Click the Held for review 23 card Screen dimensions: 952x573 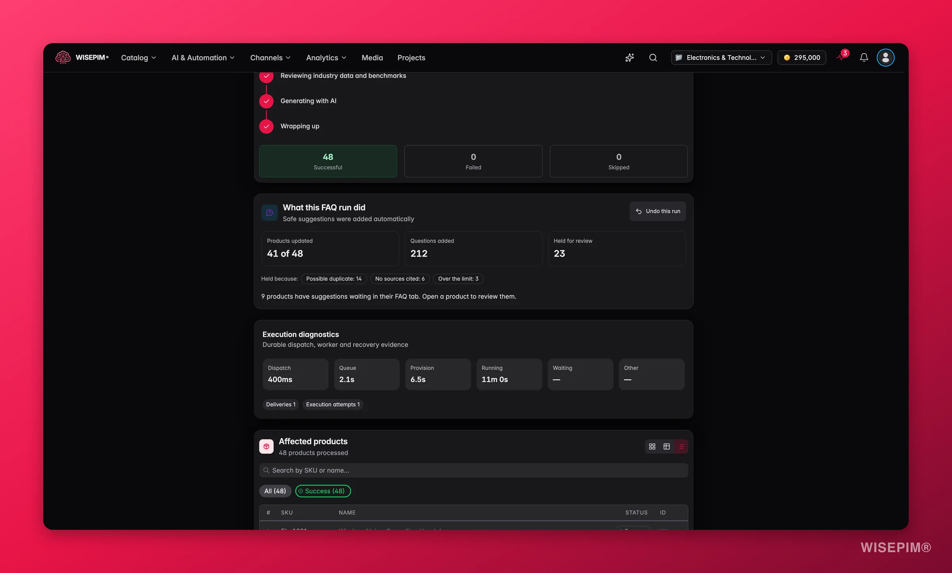click(617, 249)
